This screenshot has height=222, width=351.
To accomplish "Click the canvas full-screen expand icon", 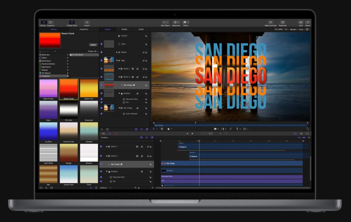I will coord(308,129).
